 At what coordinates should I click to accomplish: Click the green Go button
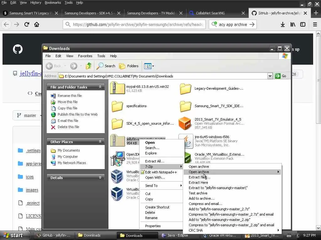[281, 76]
